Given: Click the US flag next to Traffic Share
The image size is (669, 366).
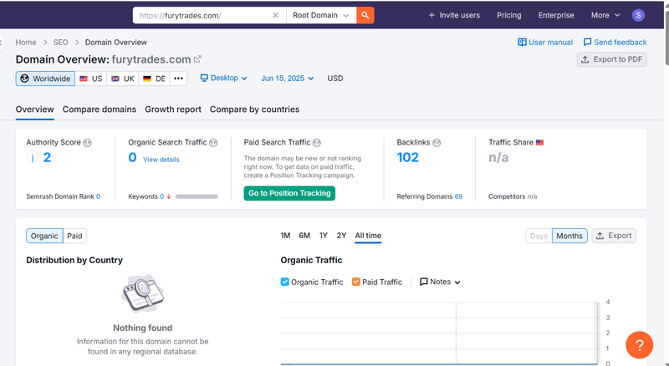Looking at the screenshot, I should 539,143.
